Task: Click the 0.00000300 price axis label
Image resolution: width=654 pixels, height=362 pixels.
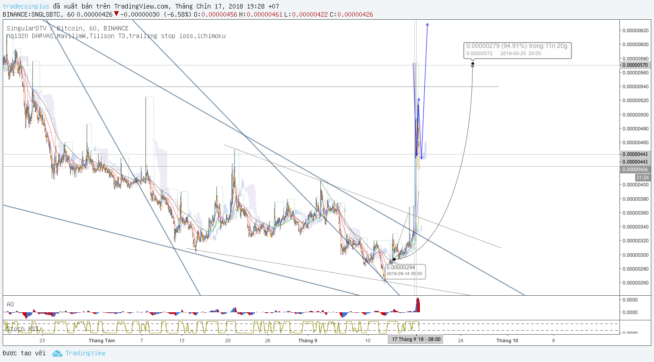Action: (x=636, y=255)
